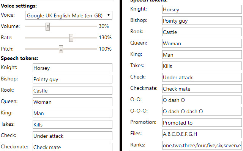The height and width of the screenshot is (151, 243).
Task: Select the Check field in left panel
Action: 73,136
